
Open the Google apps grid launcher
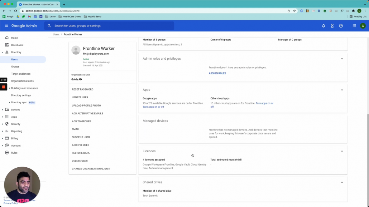pos(354,26)
